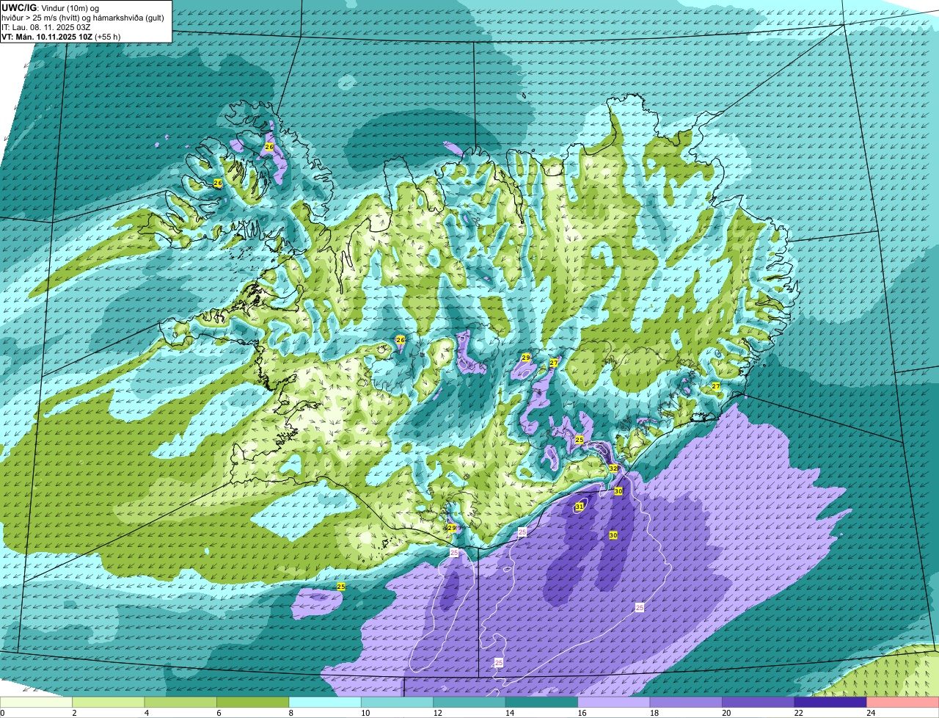This screenshot has width=939, height=718.
Task: Click the yellow '31' peak gust marker
Action: coord(579,507)
